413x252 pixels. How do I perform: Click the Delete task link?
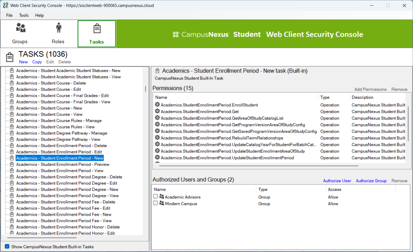pos(65,62)
